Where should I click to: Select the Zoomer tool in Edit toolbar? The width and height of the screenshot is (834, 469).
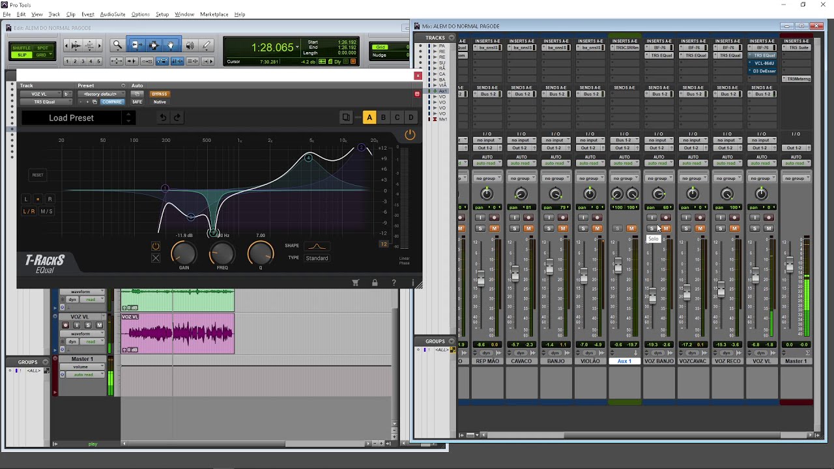117,45
